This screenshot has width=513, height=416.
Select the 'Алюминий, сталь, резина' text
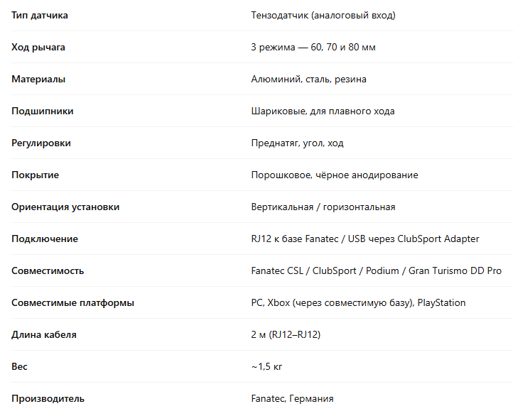pyautogui.click(x=309, y=79)
